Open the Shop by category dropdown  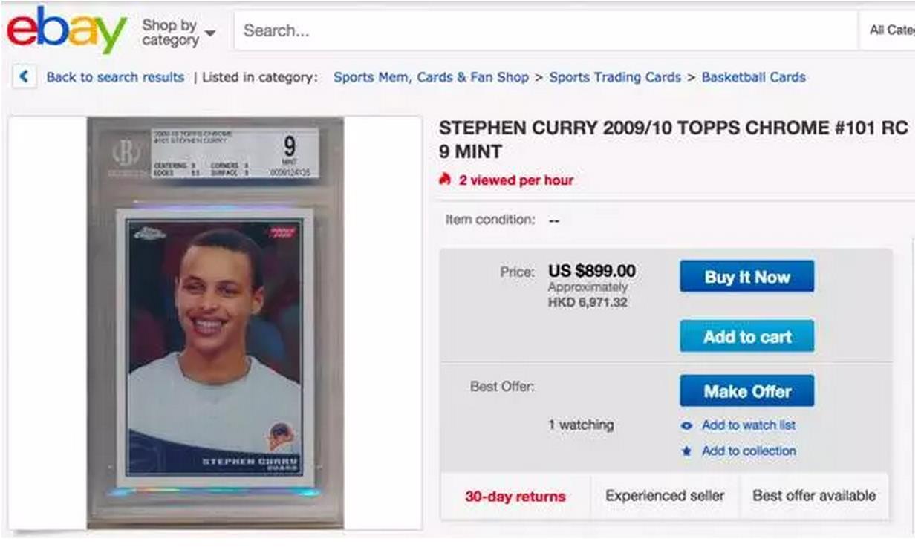coord(178,32)
